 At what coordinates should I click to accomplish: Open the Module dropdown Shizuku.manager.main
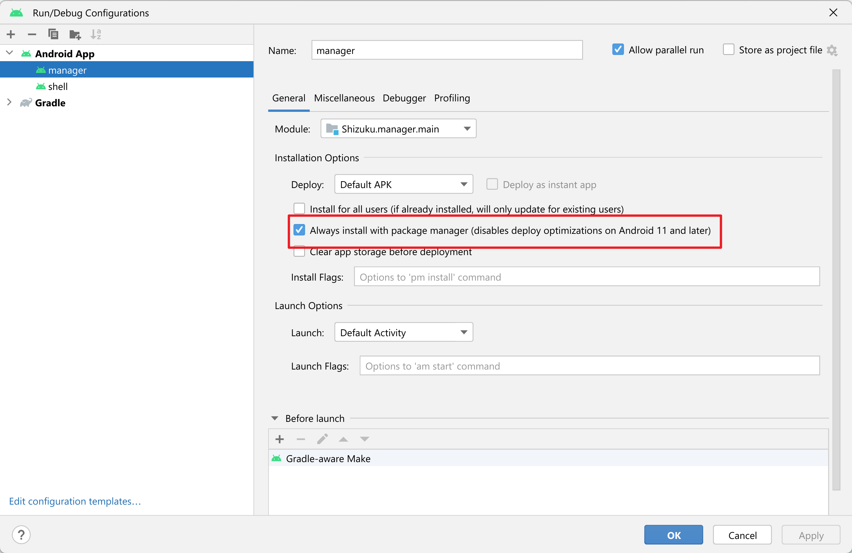point(398,129)
